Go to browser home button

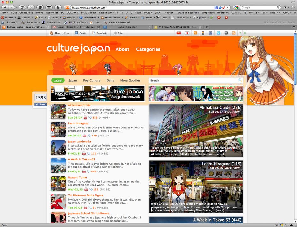pos(58,7)
